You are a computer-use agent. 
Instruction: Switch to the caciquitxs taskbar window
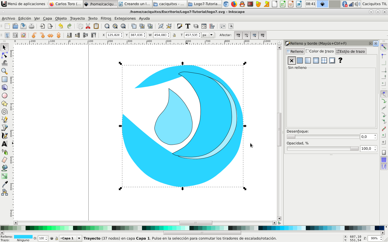[x=169, y=4]
